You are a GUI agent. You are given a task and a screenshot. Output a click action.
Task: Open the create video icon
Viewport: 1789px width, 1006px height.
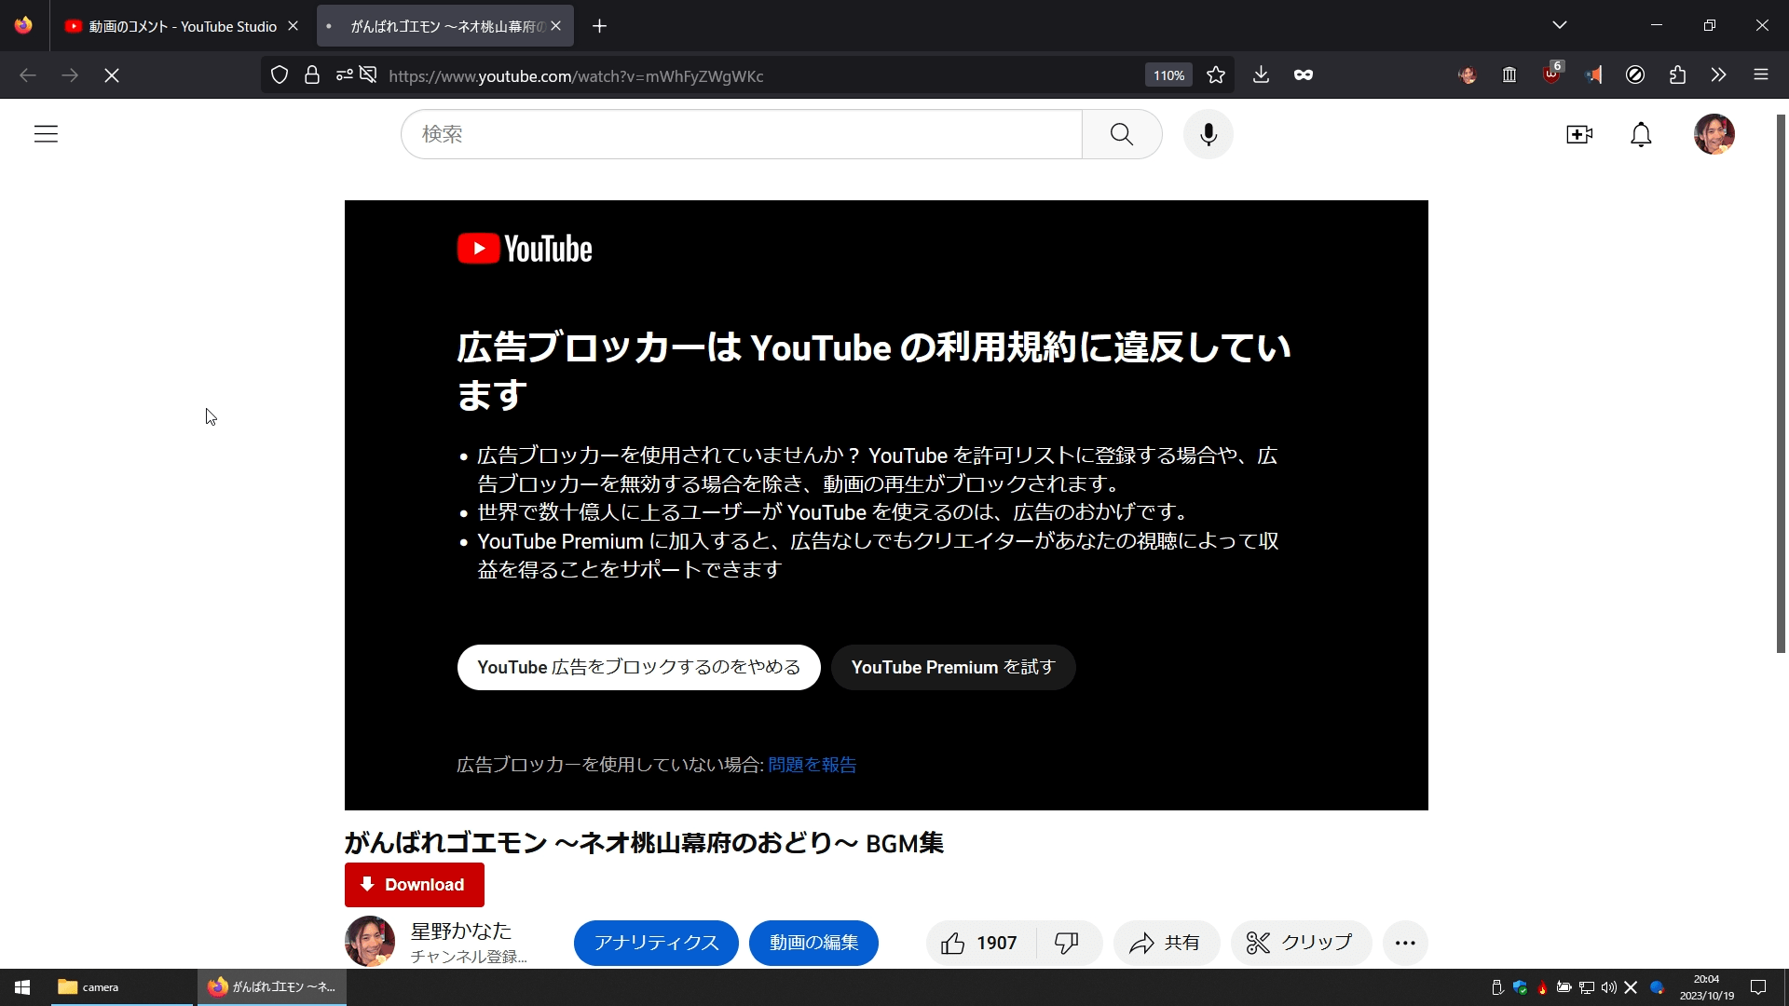coord(1579,134)
